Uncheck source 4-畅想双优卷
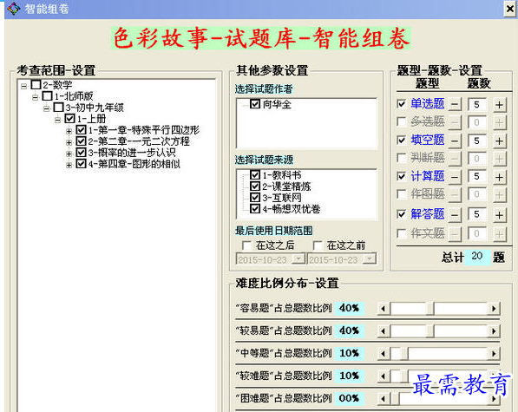The height and width of the screenshot is (412, 518). click(x=255, y=209)
